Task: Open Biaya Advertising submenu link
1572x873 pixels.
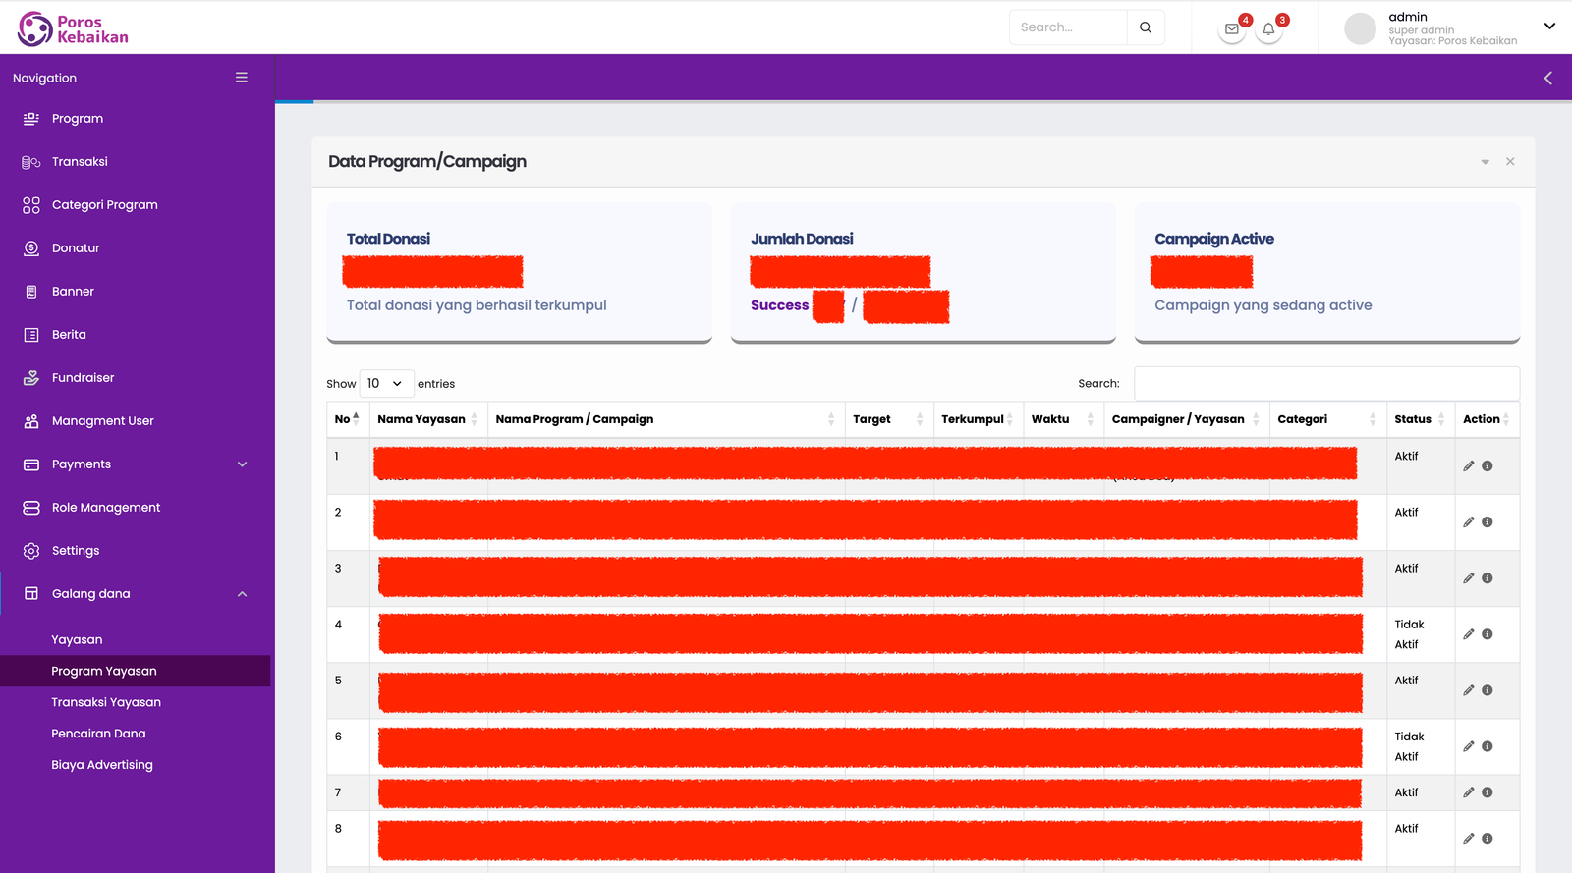Action: click(x=102, y=765)
